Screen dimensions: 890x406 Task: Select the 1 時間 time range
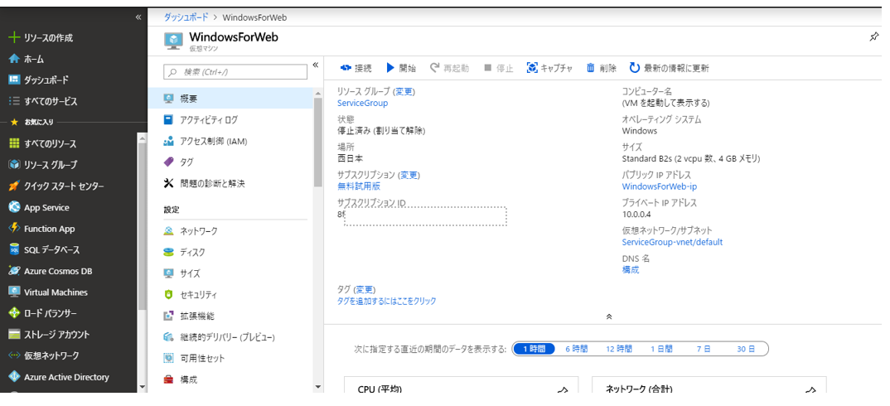534,349
